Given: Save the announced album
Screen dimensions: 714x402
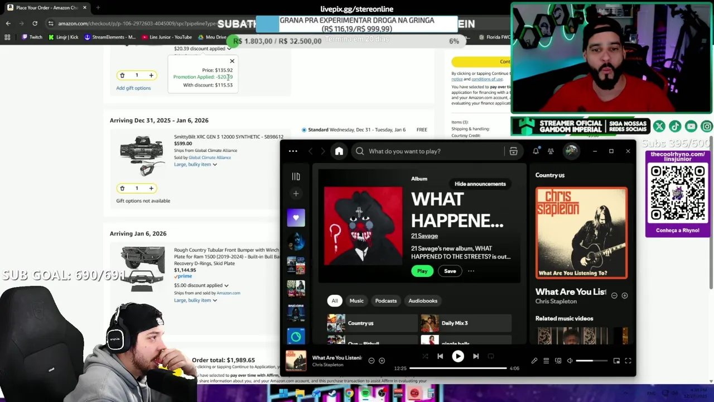Looking at the screenshot, I should click(x=450, y=271).
